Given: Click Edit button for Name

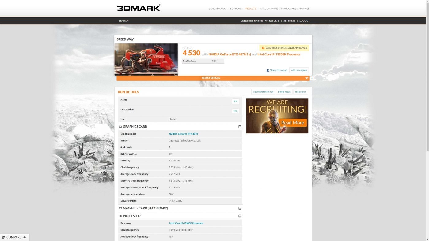Looking at the screenshot, I should [x=235, y=101].
